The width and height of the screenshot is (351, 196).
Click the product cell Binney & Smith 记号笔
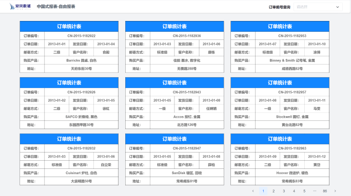tap(292, 60)
